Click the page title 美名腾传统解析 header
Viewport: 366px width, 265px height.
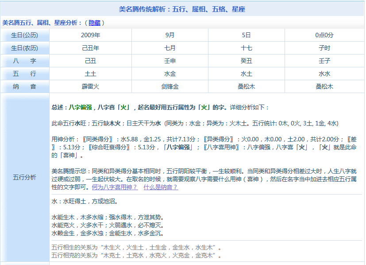pos(182,9)
